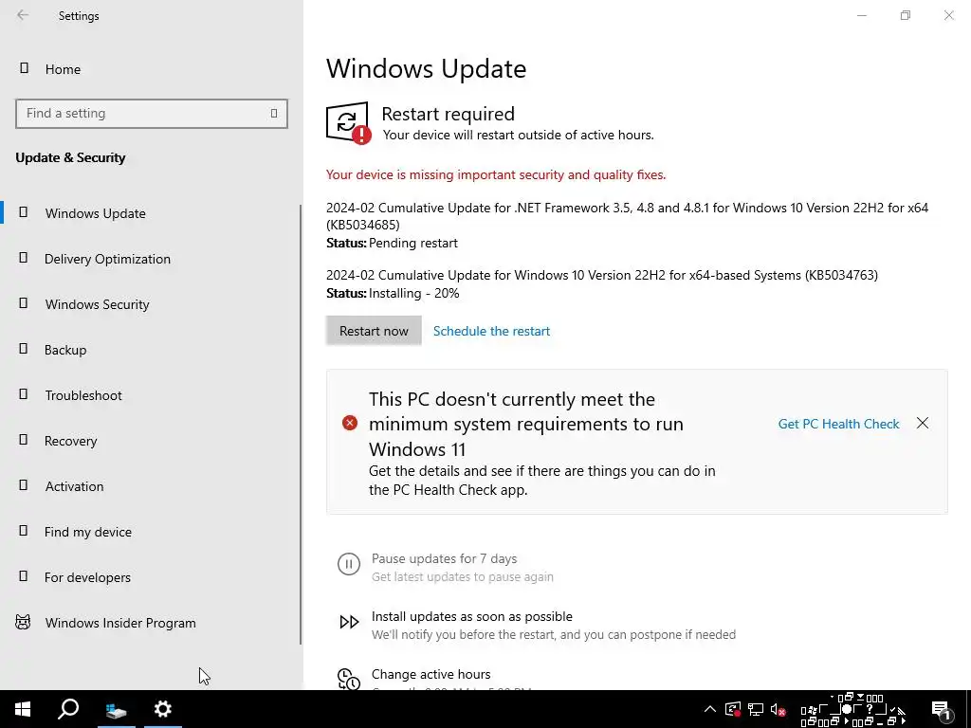Dismiss the Windows 11 requirements banner
The image size is (971, 728).
coord(922,423)
